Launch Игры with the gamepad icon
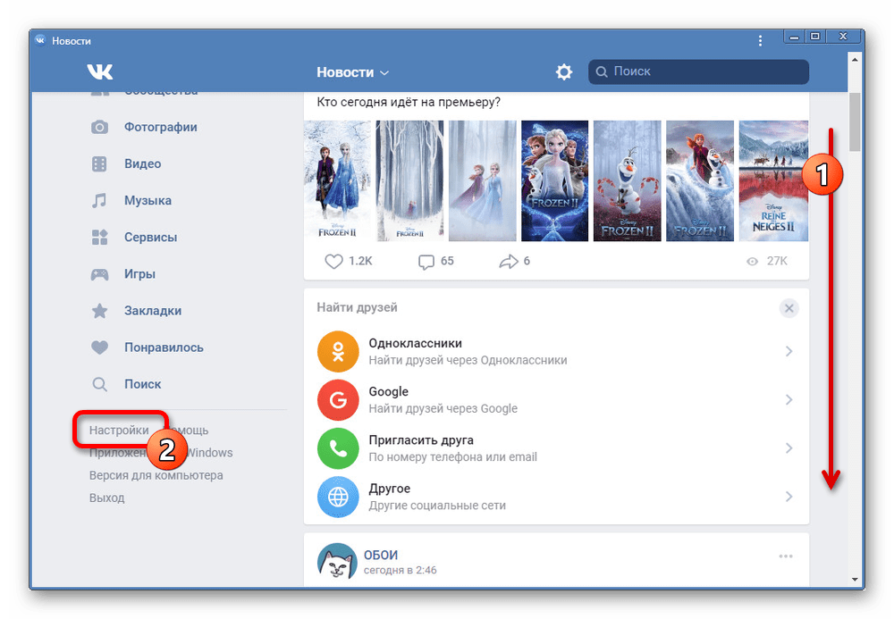This screenshot has height=619, width=894. [x=99, y=274]
